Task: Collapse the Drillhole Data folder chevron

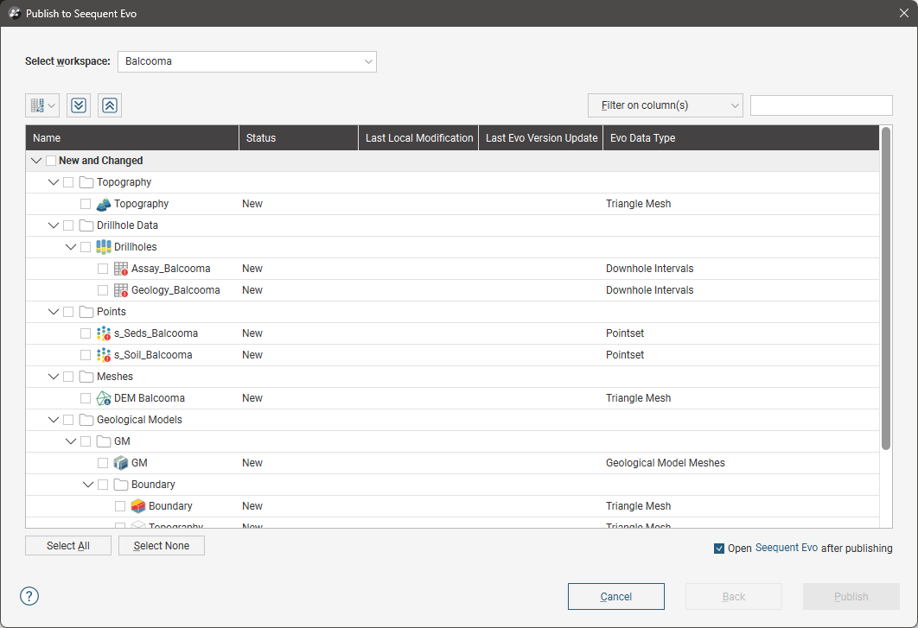Action: (x=54, y=225)
